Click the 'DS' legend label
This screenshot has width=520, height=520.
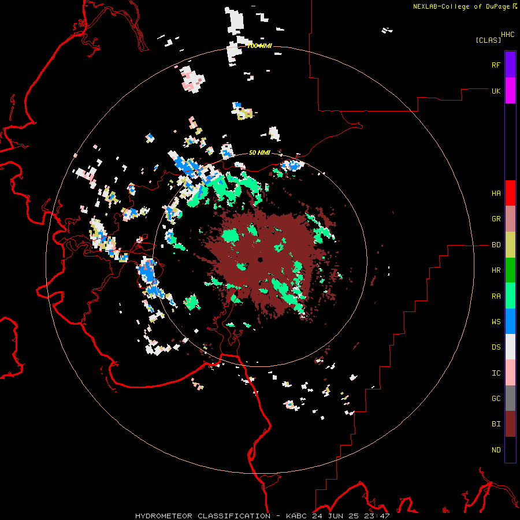coord(496,347)
